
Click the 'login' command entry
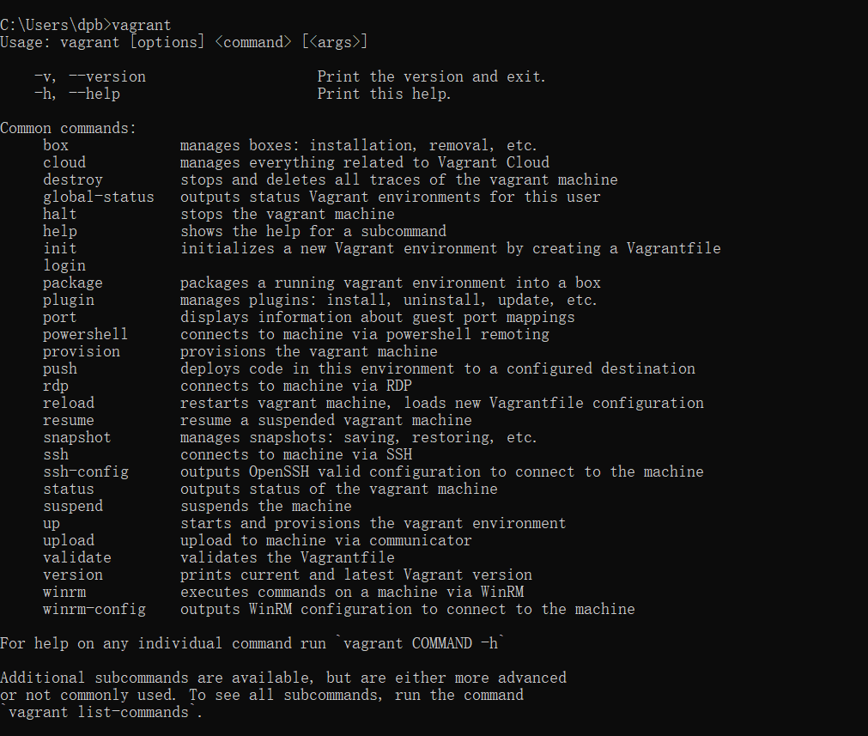click(64, 266)
